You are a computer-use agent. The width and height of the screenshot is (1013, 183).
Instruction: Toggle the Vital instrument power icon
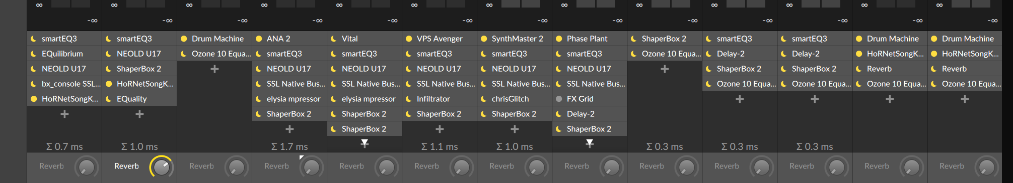[334, 39]
